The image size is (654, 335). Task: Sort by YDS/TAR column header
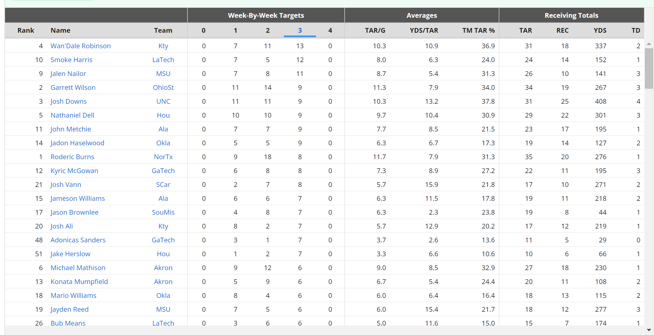[x=424, y=30]
